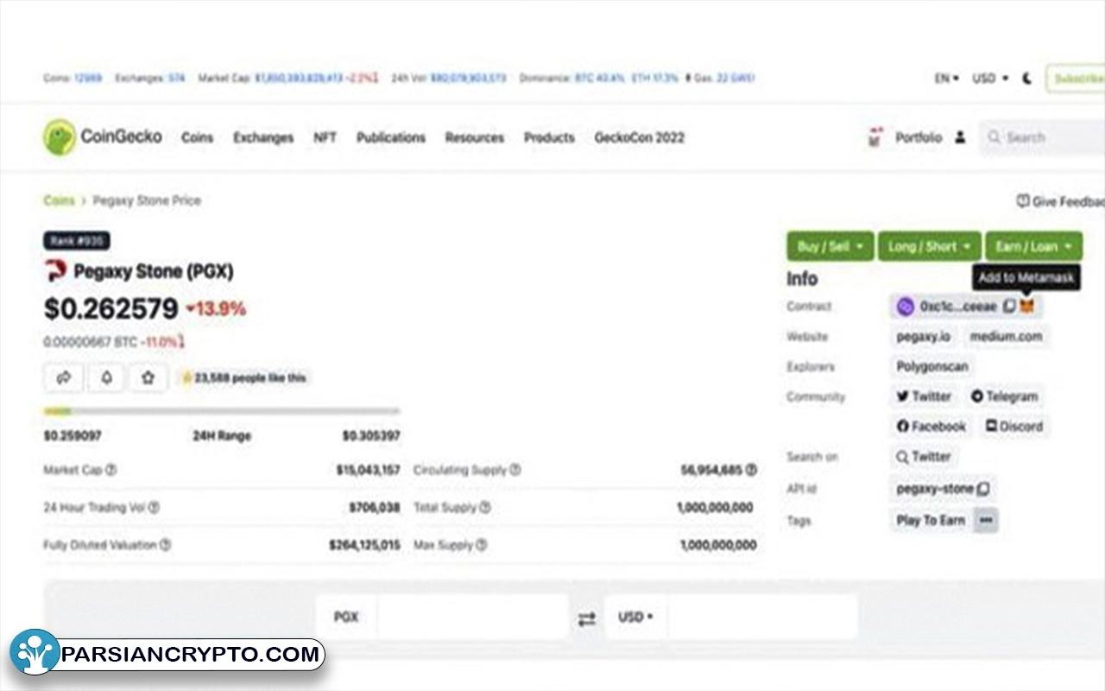
Task: Click the info icon beside 24 Hour Trading Vol
Action: (154, 508)
